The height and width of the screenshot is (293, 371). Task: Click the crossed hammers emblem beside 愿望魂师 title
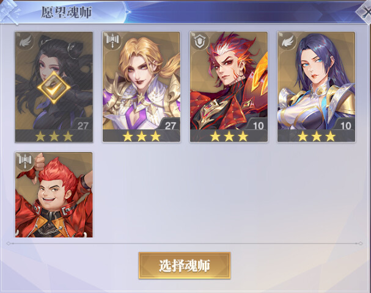[9, 12]
